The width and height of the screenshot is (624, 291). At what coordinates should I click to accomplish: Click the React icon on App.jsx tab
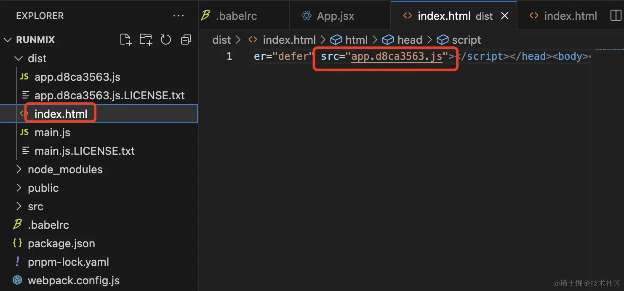coord(307,16)
